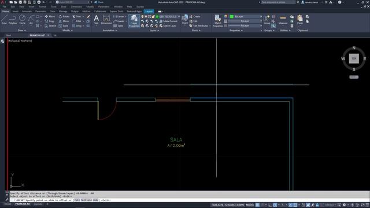This screenshot has width=370, height=208.
Task: Toggle the layer lock icon
Action: pos(153,17)
